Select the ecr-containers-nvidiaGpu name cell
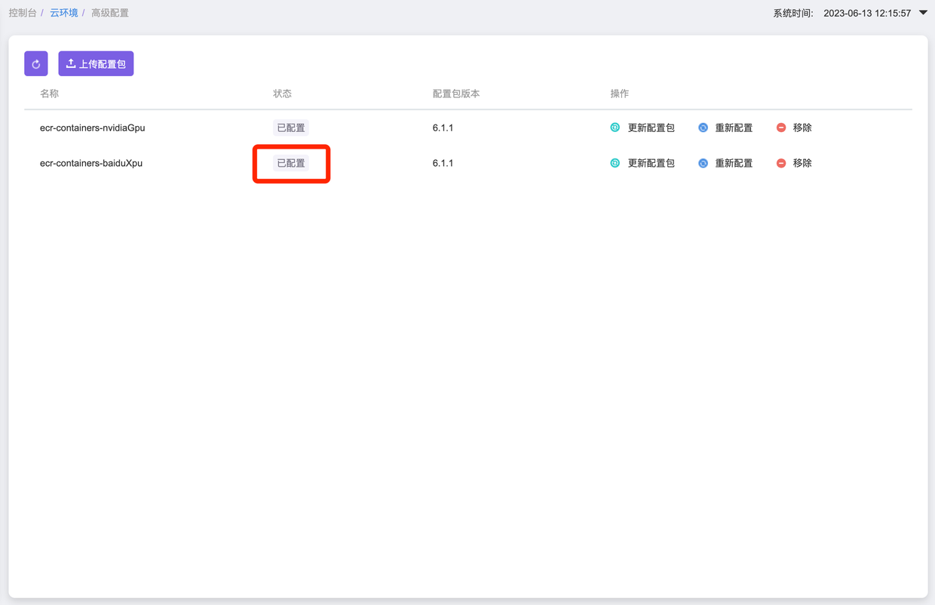This screenshot has height=605, width=935. click(x=92, y=127)
